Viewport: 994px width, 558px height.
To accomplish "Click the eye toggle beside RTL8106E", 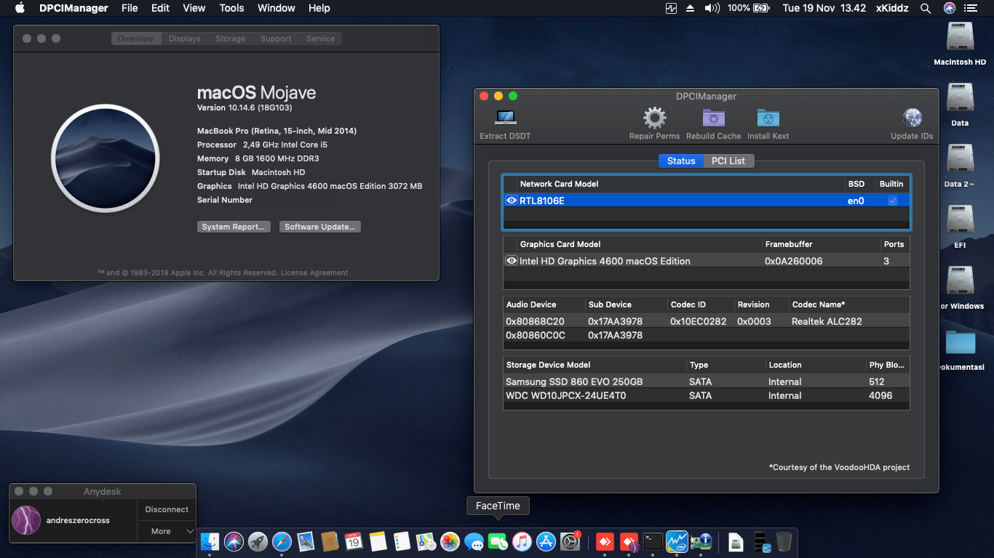I will [x=512, y=200].
